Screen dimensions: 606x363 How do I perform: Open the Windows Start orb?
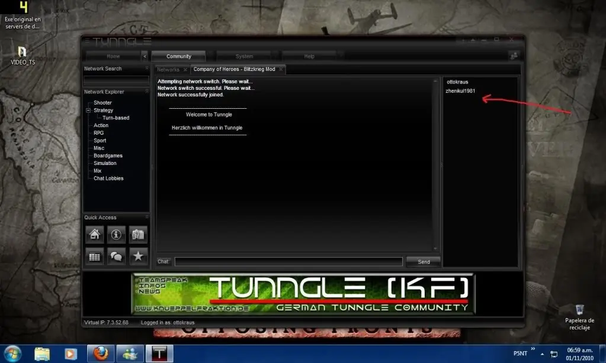coord(12,354)
